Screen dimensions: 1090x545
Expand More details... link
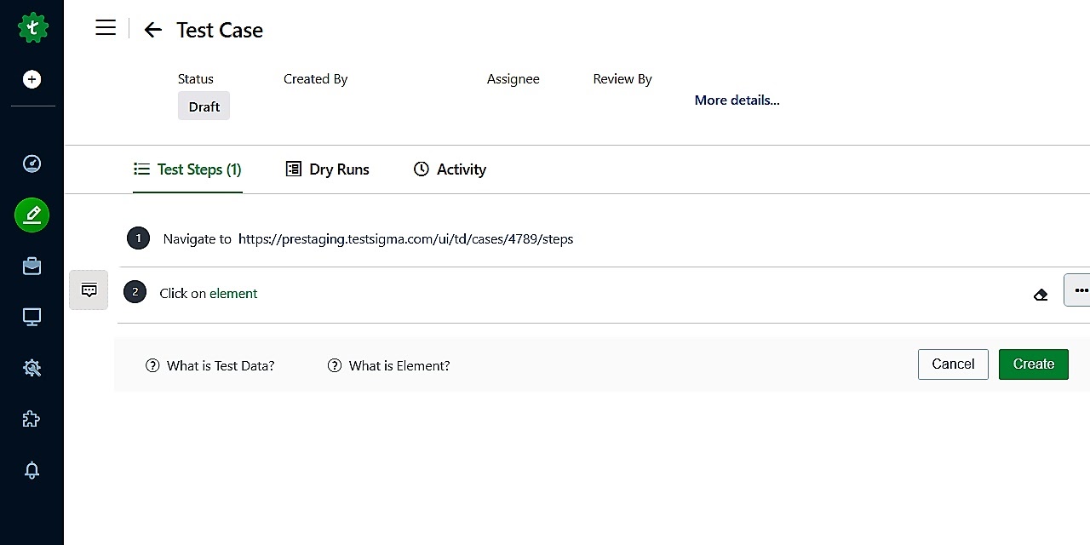pyautogui.click(x=737, y=100)
